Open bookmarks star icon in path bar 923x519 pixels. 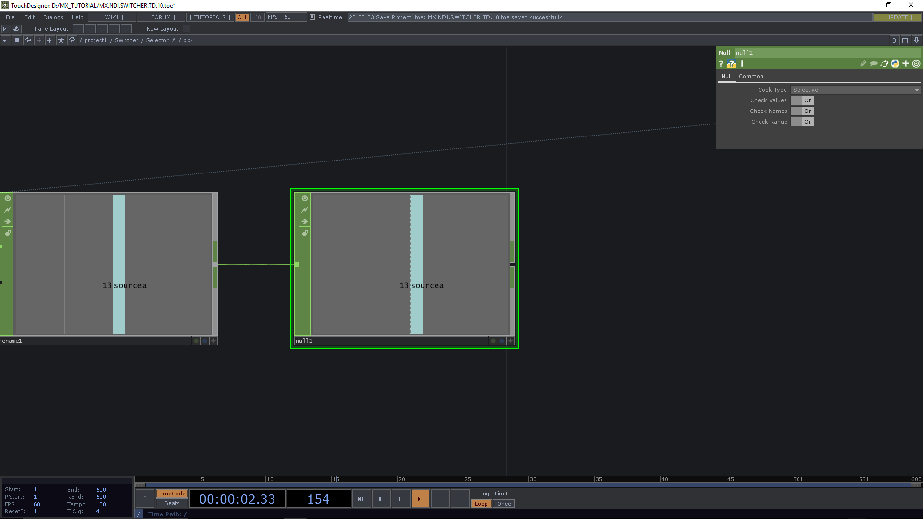pos(61,40)
